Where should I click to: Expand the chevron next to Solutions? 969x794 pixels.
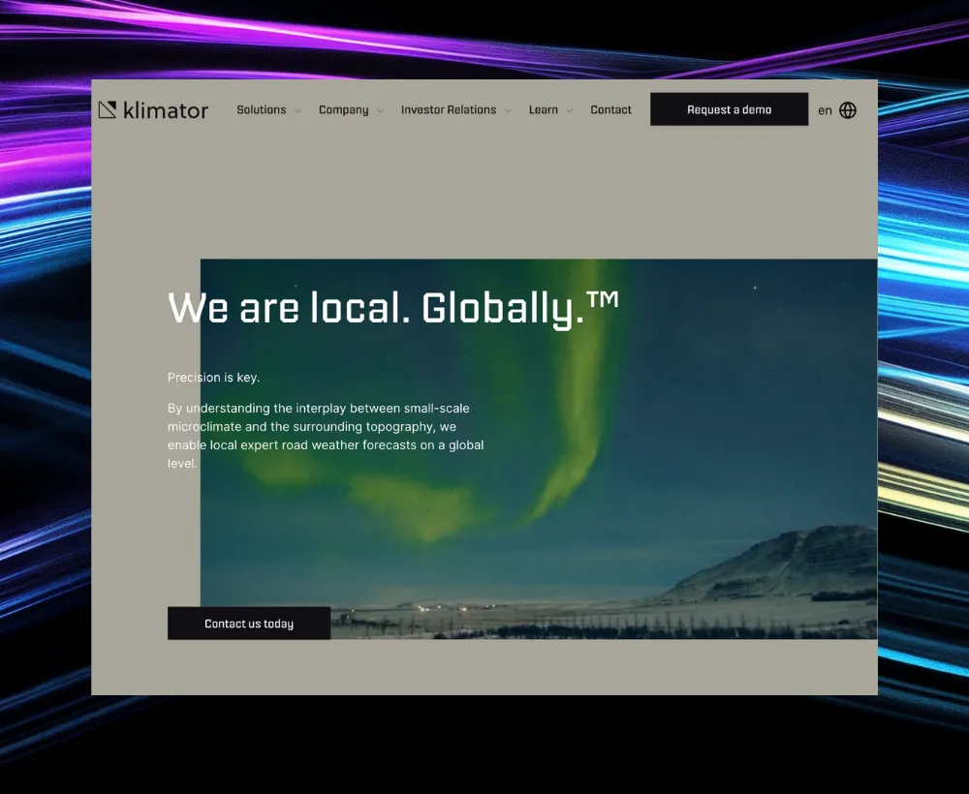[x=297, y=111]
